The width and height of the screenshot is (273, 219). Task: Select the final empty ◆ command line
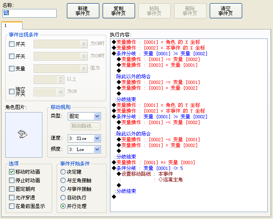click(114, 197)
